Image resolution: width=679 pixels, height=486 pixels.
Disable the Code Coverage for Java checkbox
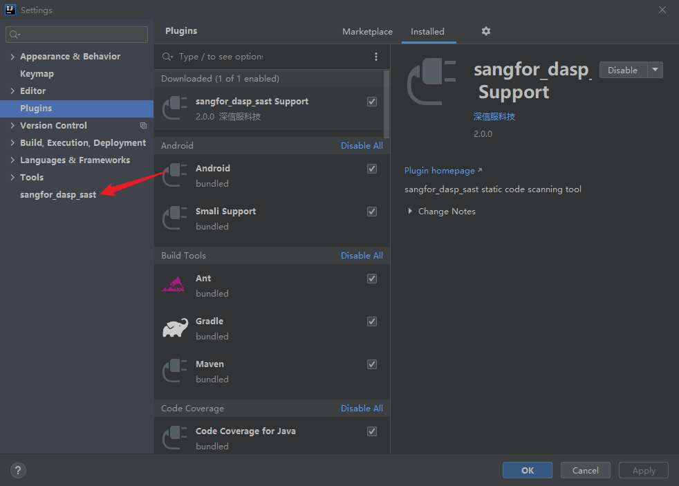click(x=372, y=431)
